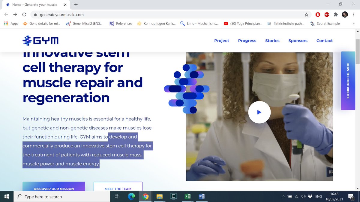Open the HOW TO CONTRIBUTE side ribbon

[x=348, y=81]
